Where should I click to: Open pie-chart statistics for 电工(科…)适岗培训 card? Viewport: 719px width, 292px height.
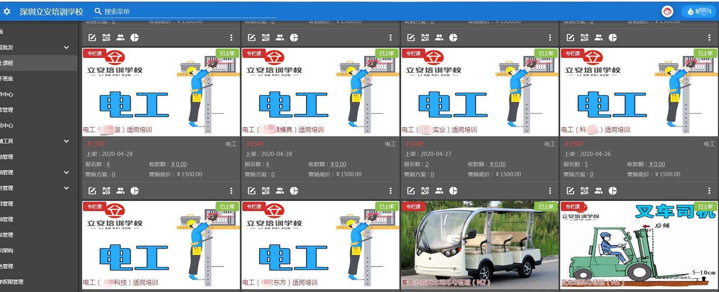(x=613, y=191)
